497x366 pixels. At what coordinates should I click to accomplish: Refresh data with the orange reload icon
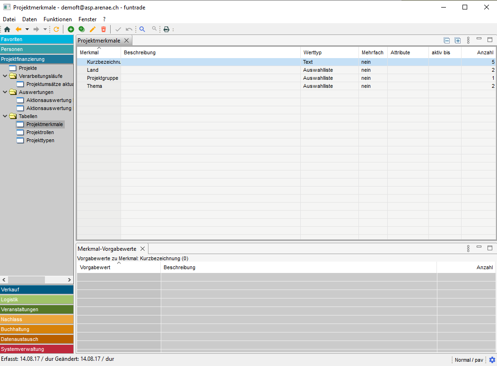point(56,29)
